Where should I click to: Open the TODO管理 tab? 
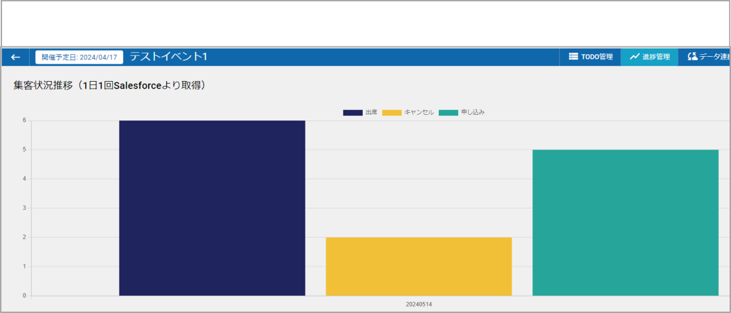coord(590,57)
